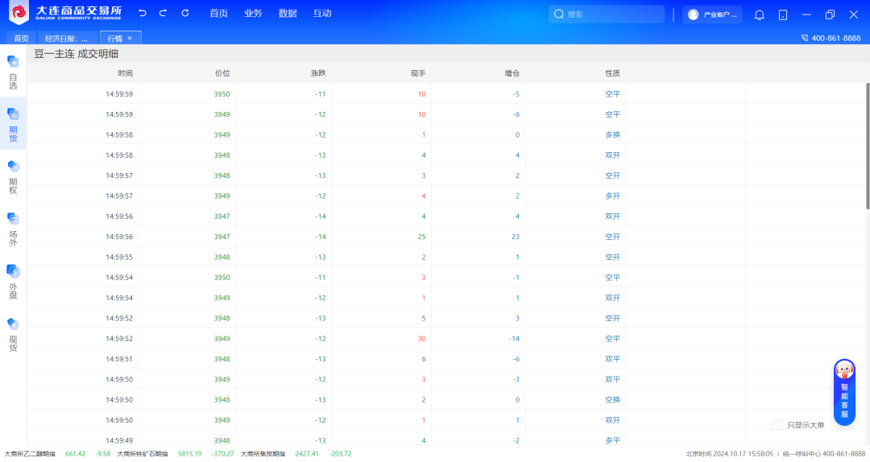Go to the 场外 OTC sidebar section

pos(13,228)
